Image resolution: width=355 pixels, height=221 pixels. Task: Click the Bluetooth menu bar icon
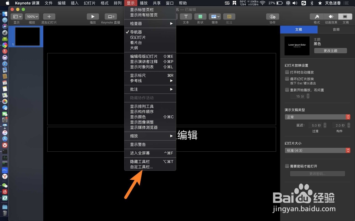[x=312, y=3]
